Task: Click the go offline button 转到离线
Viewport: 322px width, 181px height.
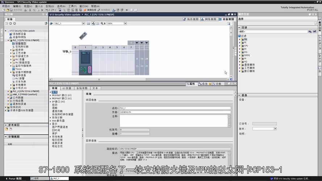Action: point(104,10)
